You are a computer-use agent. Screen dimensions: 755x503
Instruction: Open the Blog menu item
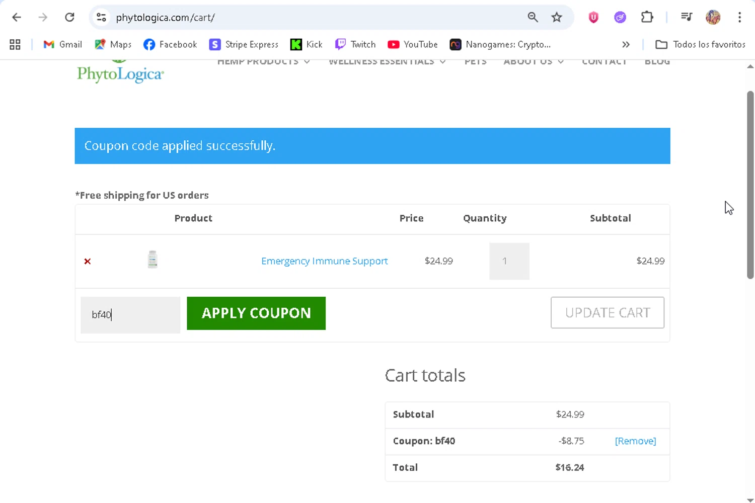point(657,62)
